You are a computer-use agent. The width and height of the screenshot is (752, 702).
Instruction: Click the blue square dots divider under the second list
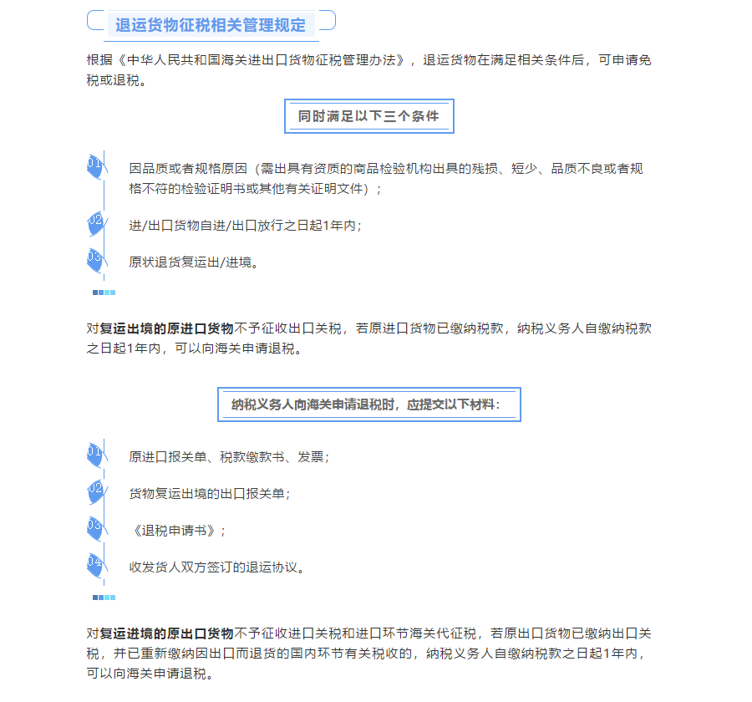104,598
